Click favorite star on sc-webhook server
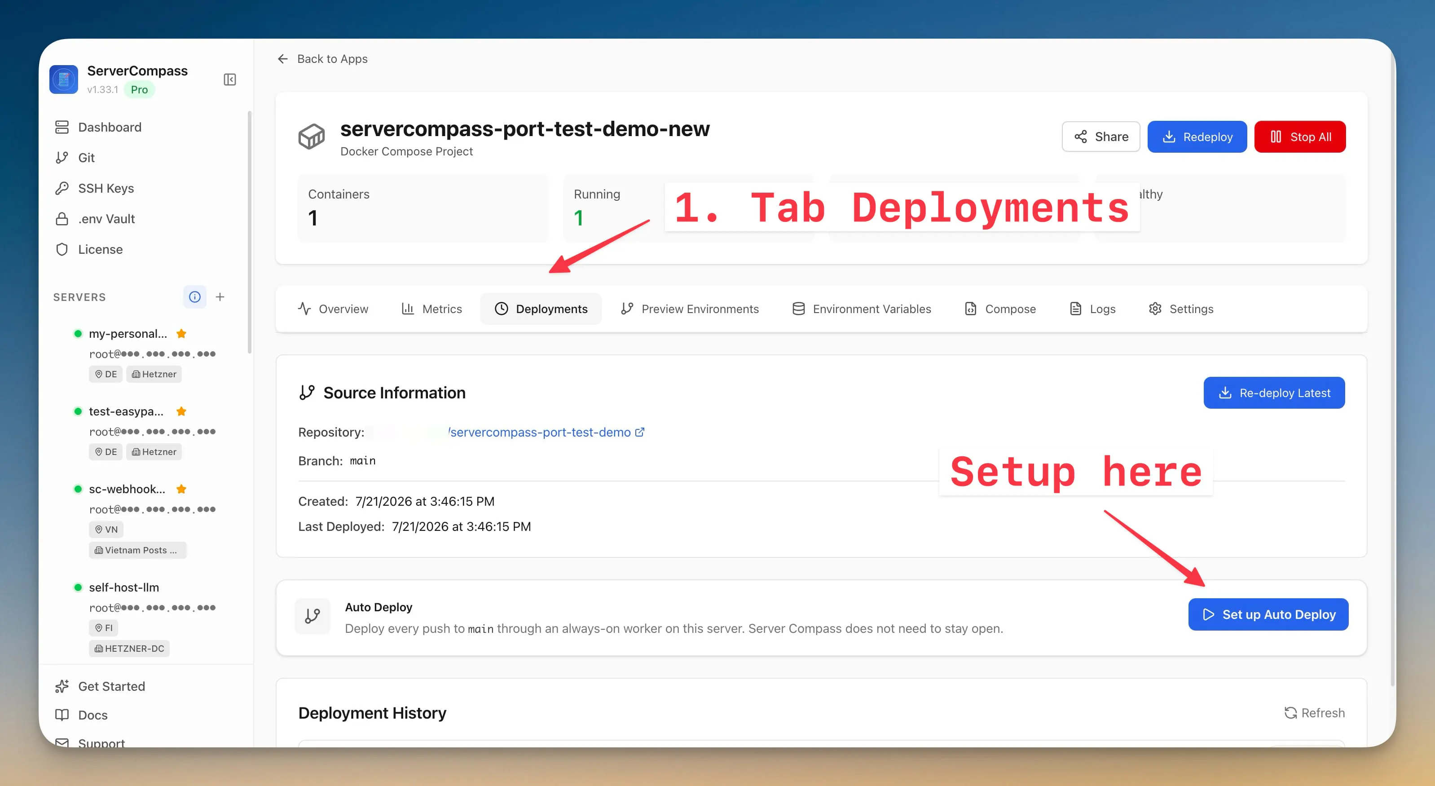 181,489
